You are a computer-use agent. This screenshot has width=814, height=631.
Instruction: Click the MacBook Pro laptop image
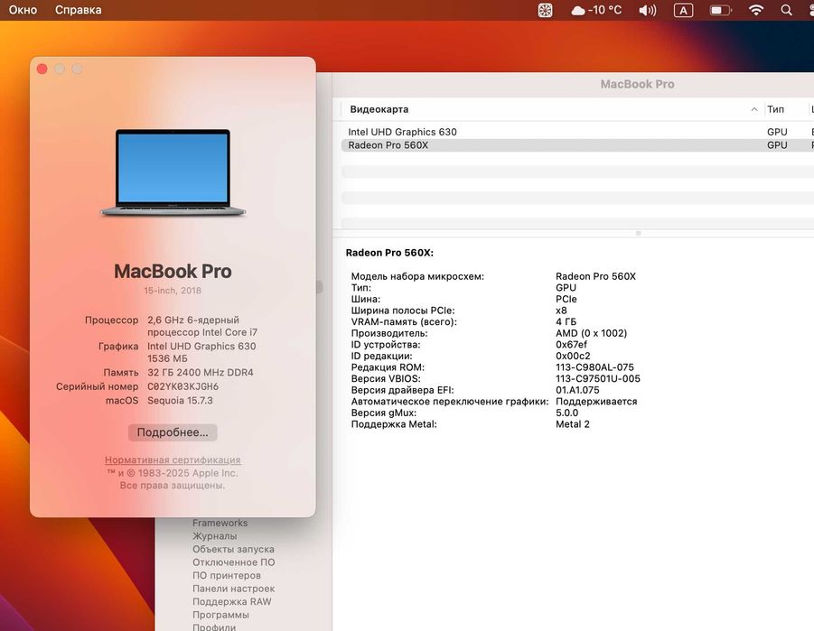coord(173,172)
